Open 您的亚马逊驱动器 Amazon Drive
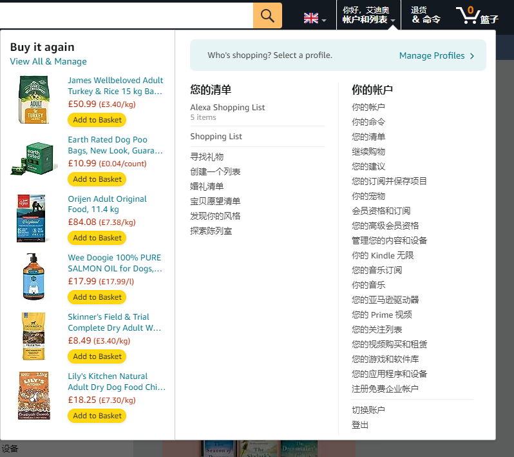The image size is (514, 457). (x=385, y=300)
